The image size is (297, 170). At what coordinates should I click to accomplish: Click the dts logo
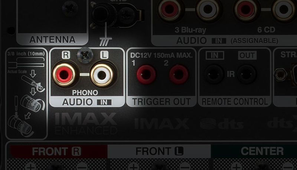(222, 124)
